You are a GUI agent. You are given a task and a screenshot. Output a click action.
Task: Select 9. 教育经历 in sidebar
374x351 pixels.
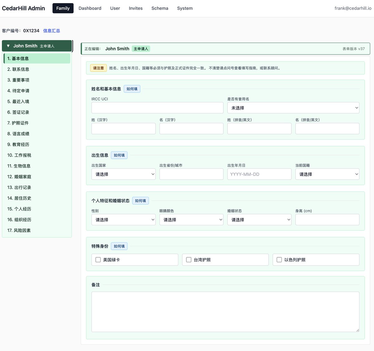click(37, 144)
